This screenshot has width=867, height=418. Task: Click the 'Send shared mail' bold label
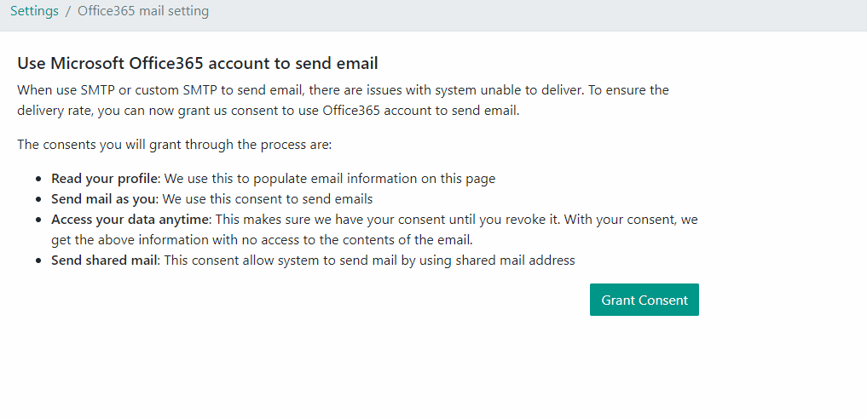(105, 261)
